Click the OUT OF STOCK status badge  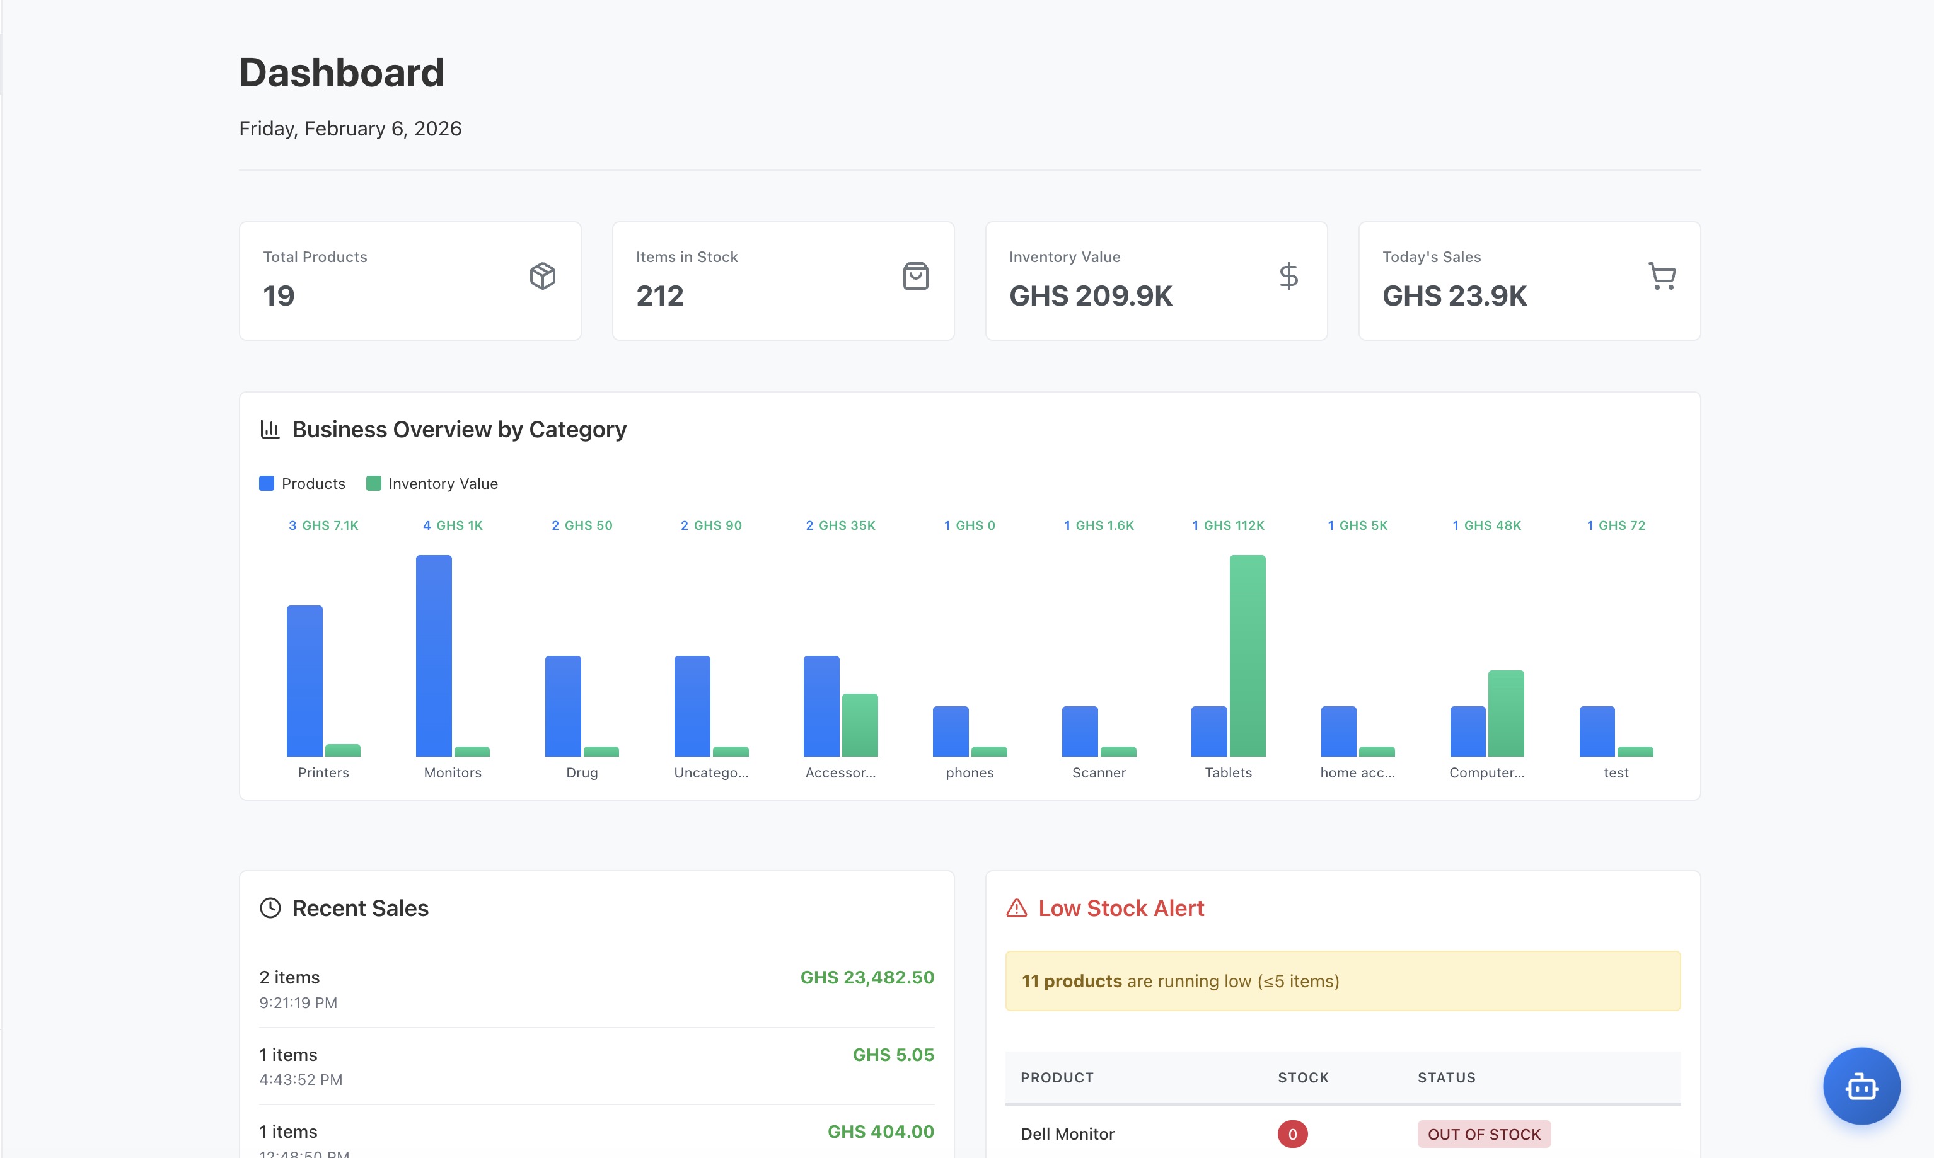pyautogui.click(x=1483, y=1133)
